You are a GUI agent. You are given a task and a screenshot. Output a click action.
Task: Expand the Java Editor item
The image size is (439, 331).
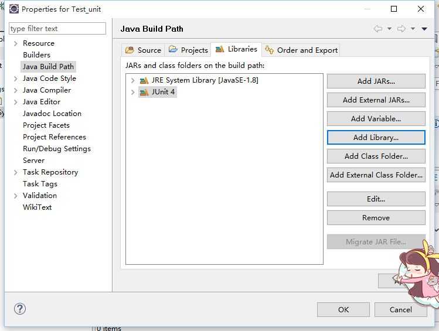pyautogui.click(x=16, y=102)
